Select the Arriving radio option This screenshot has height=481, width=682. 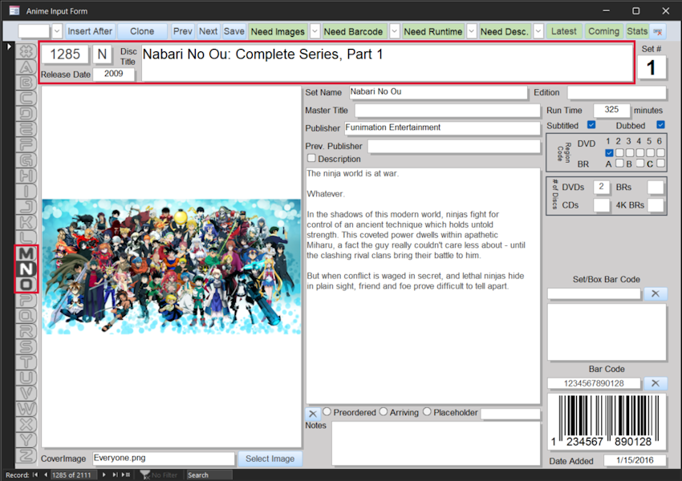(384, 411)
